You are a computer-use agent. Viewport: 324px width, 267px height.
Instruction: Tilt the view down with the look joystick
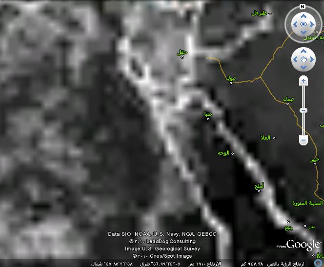(304, 32)
